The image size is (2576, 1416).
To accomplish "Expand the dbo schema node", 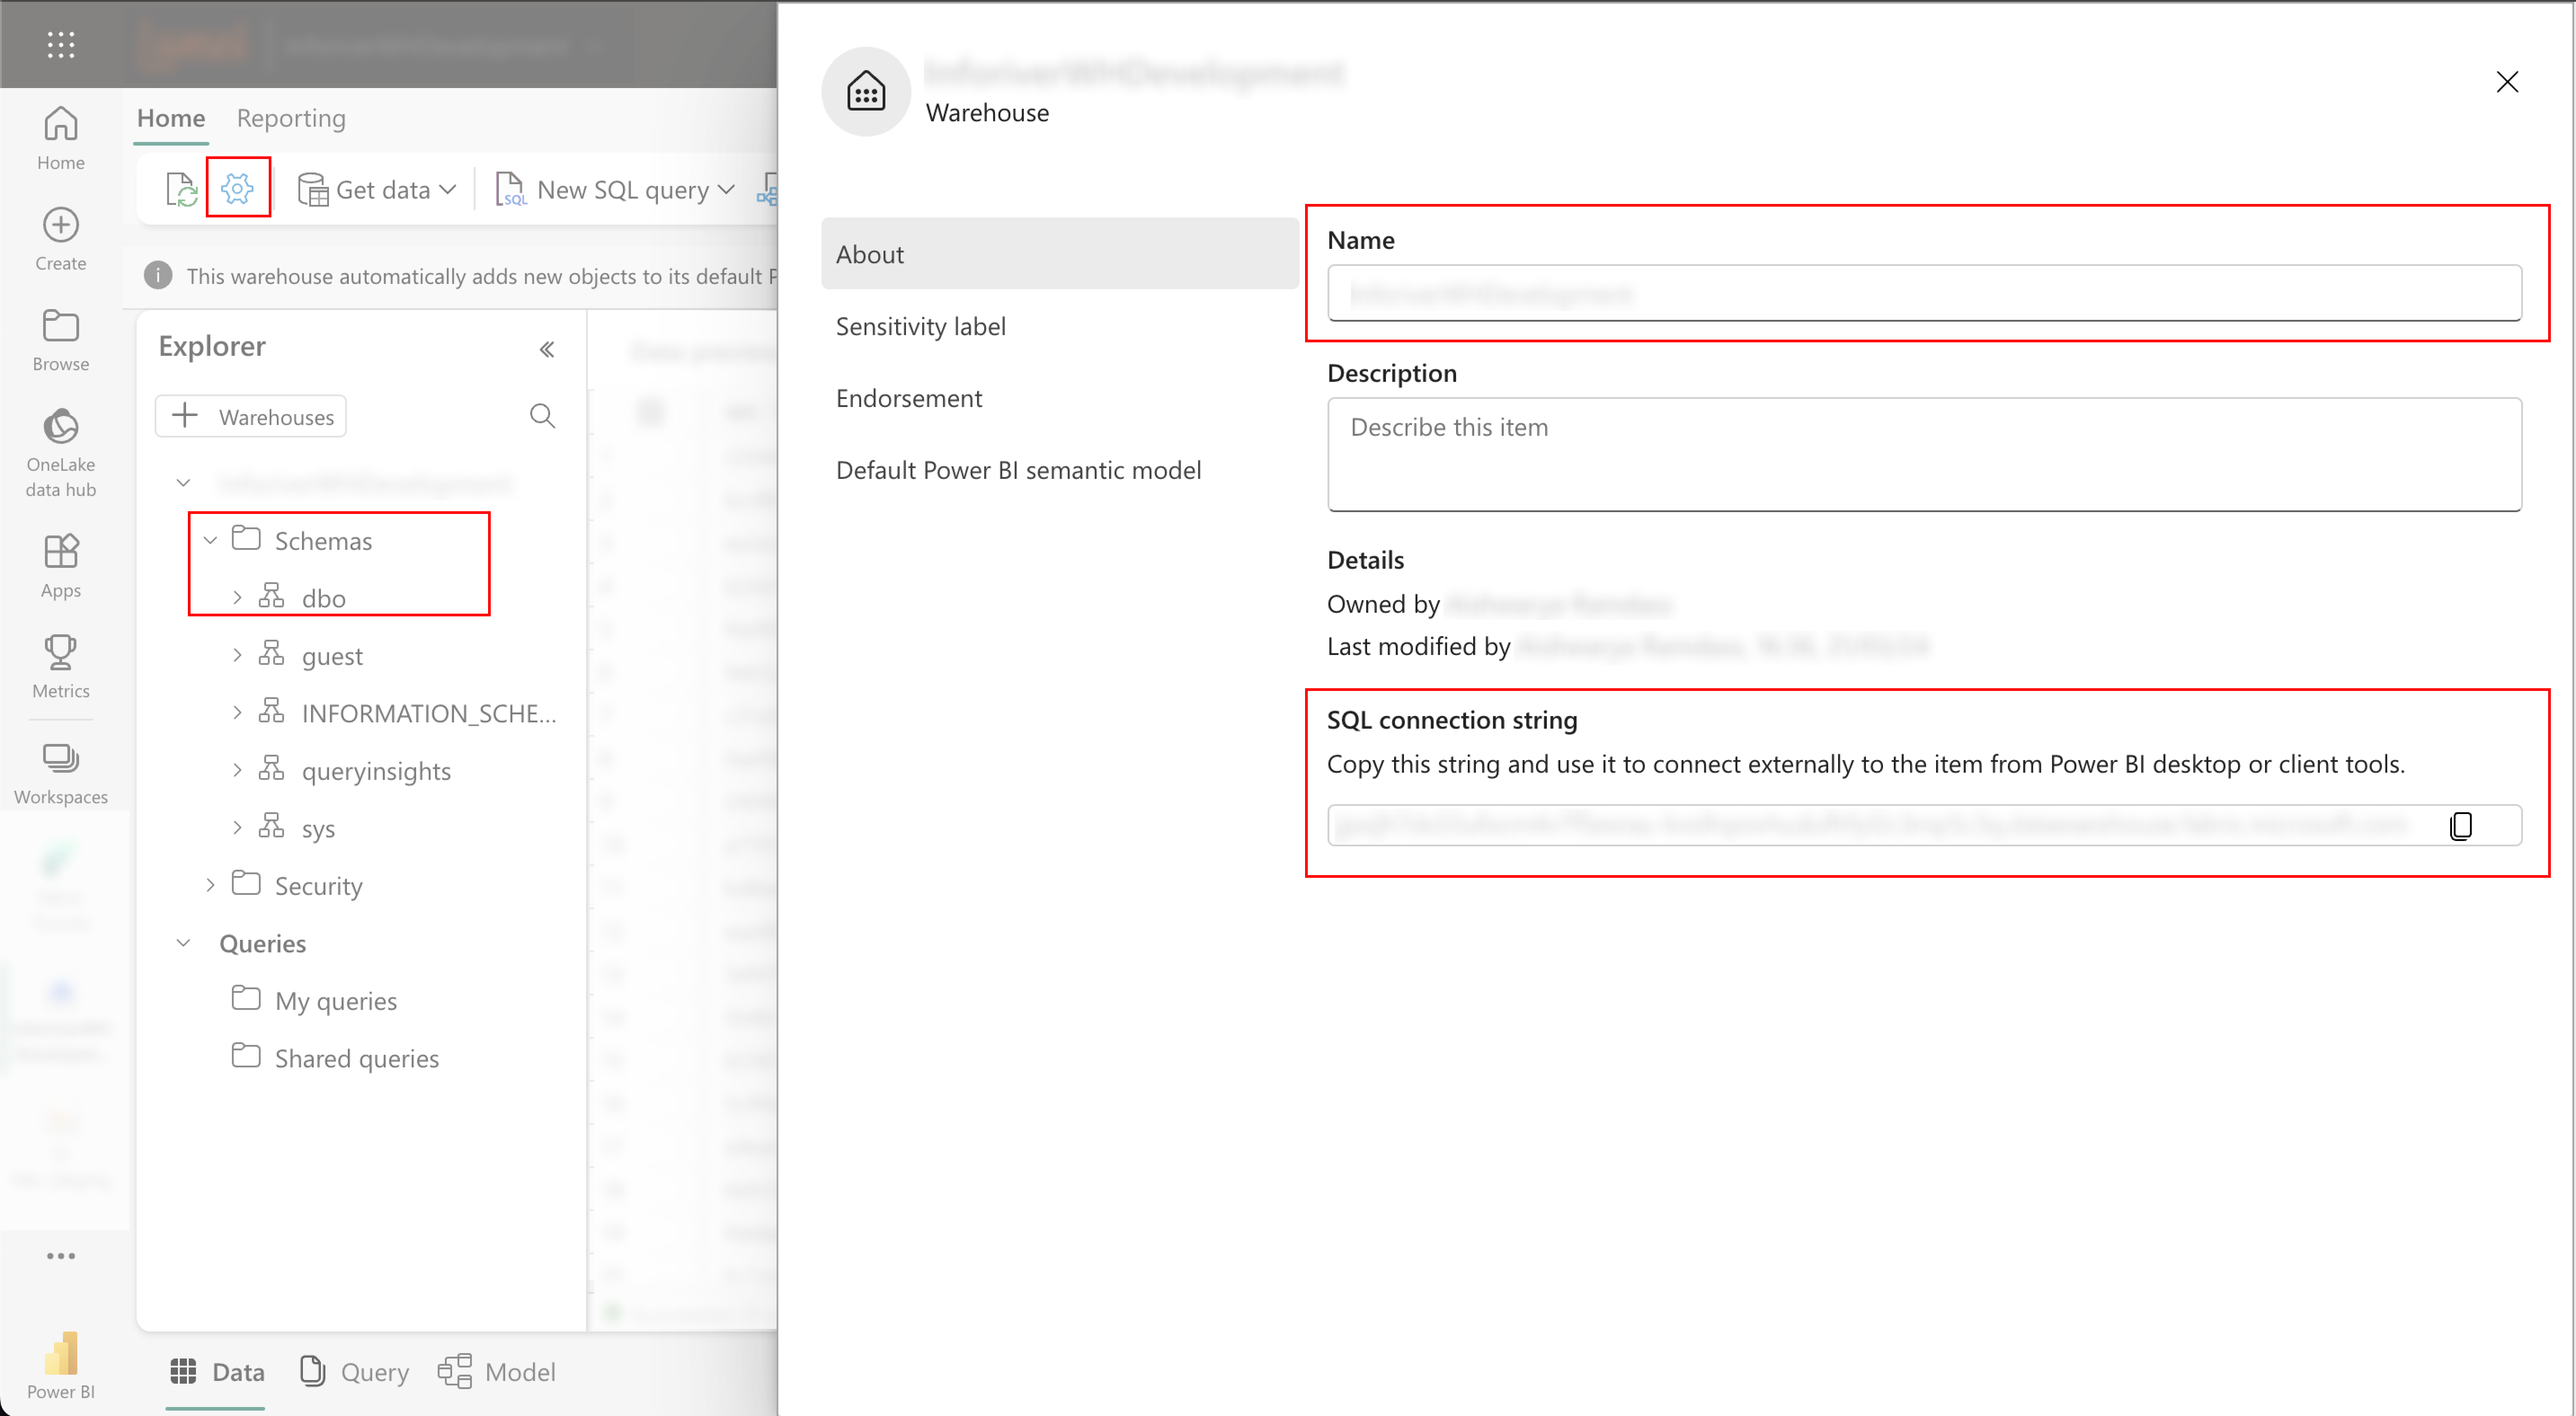I will point(237,597).
